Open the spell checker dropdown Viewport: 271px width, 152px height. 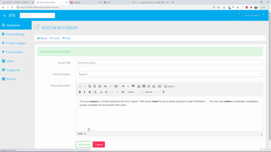[117, 86]
